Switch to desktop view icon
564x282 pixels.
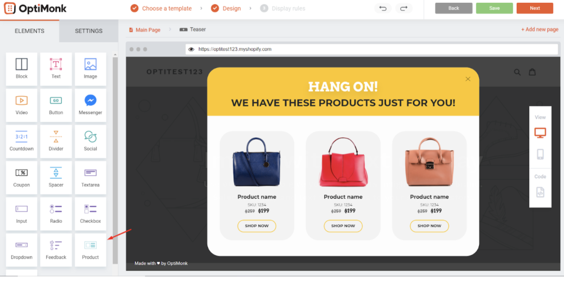540,133
